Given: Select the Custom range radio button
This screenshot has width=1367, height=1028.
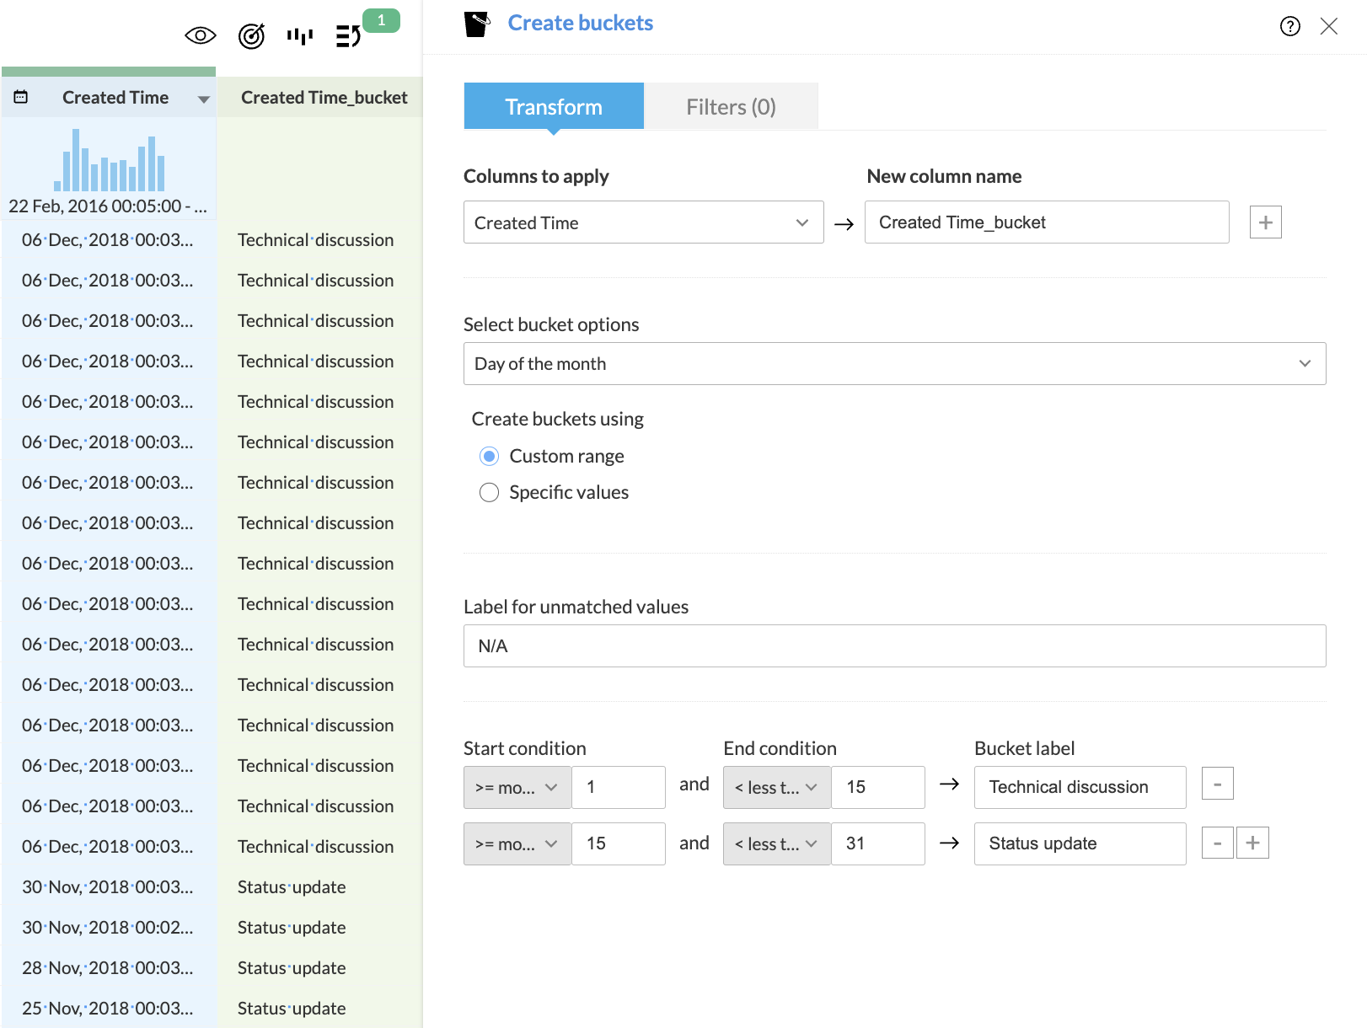Looking at the screenshot, I should [489, 456].
